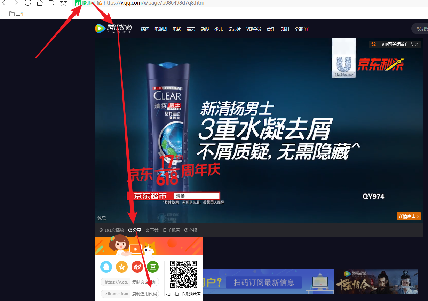Share to Qzone via the yellow star icon
The image size is (428, 301).
click(122, 267)
